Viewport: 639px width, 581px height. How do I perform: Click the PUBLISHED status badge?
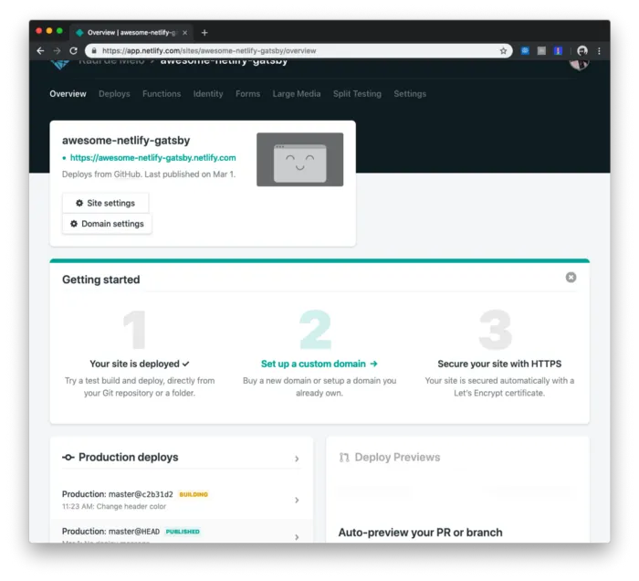click(183, 532)
